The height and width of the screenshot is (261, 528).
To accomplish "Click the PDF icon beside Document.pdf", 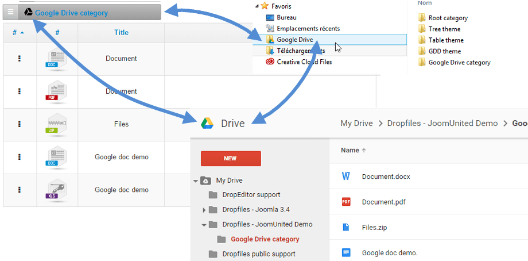I will (346, 202).
